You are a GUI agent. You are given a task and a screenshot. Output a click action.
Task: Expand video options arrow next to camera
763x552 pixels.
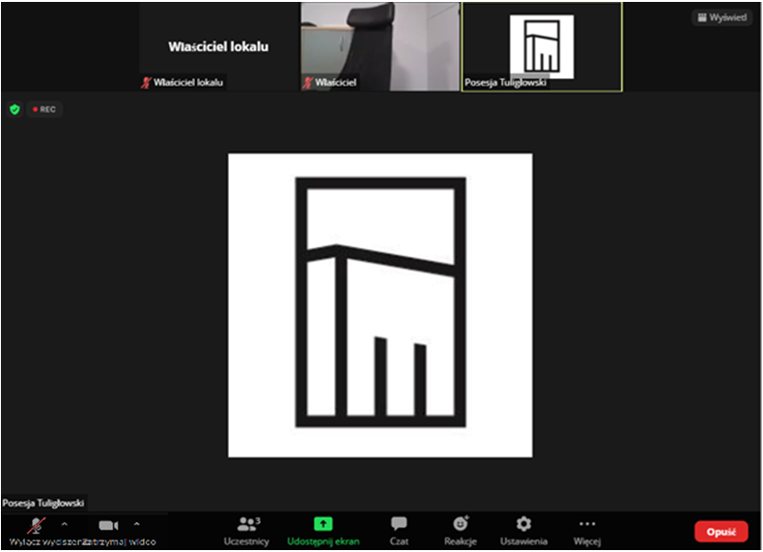tap(136, 524)
